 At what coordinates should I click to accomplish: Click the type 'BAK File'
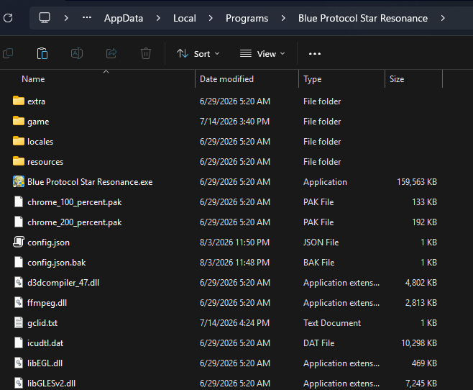pos(319,263)
